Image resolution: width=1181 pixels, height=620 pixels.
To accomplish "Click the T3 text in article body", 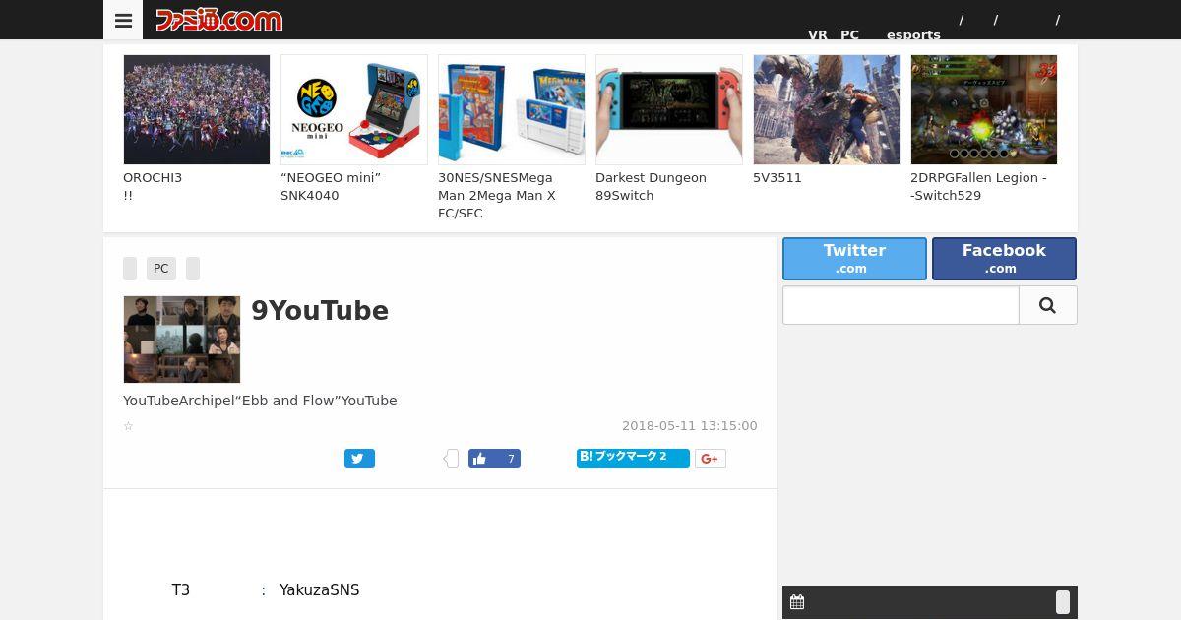I will [181, 590].
